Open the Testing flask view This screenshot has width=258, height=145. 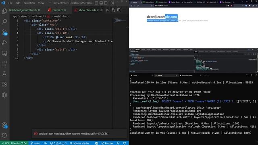4,74
